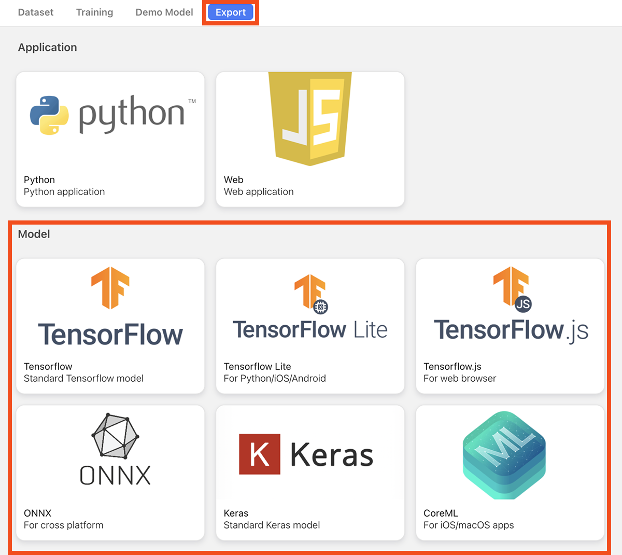Click the "ONNX" card title
Viewport: 622px width, 555px height.
tap(37, 514)
